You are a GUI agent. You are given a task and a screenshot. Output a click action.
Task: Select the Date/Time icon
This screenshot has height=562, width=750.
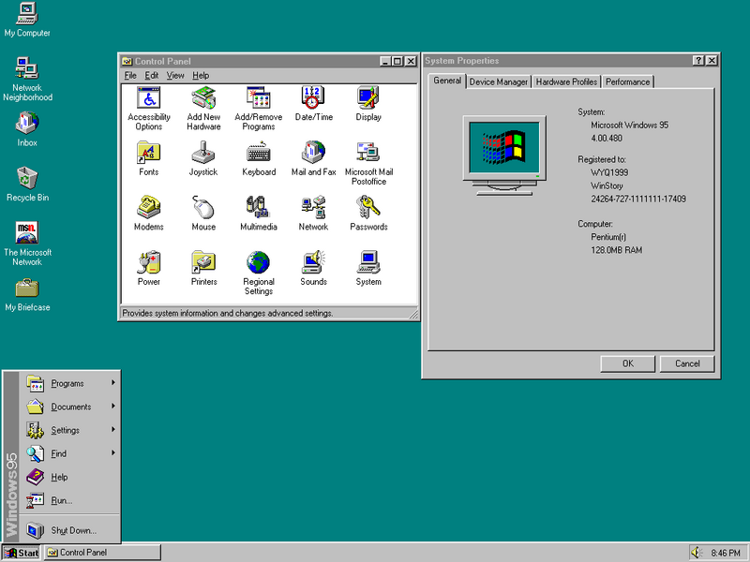[312, 98]
